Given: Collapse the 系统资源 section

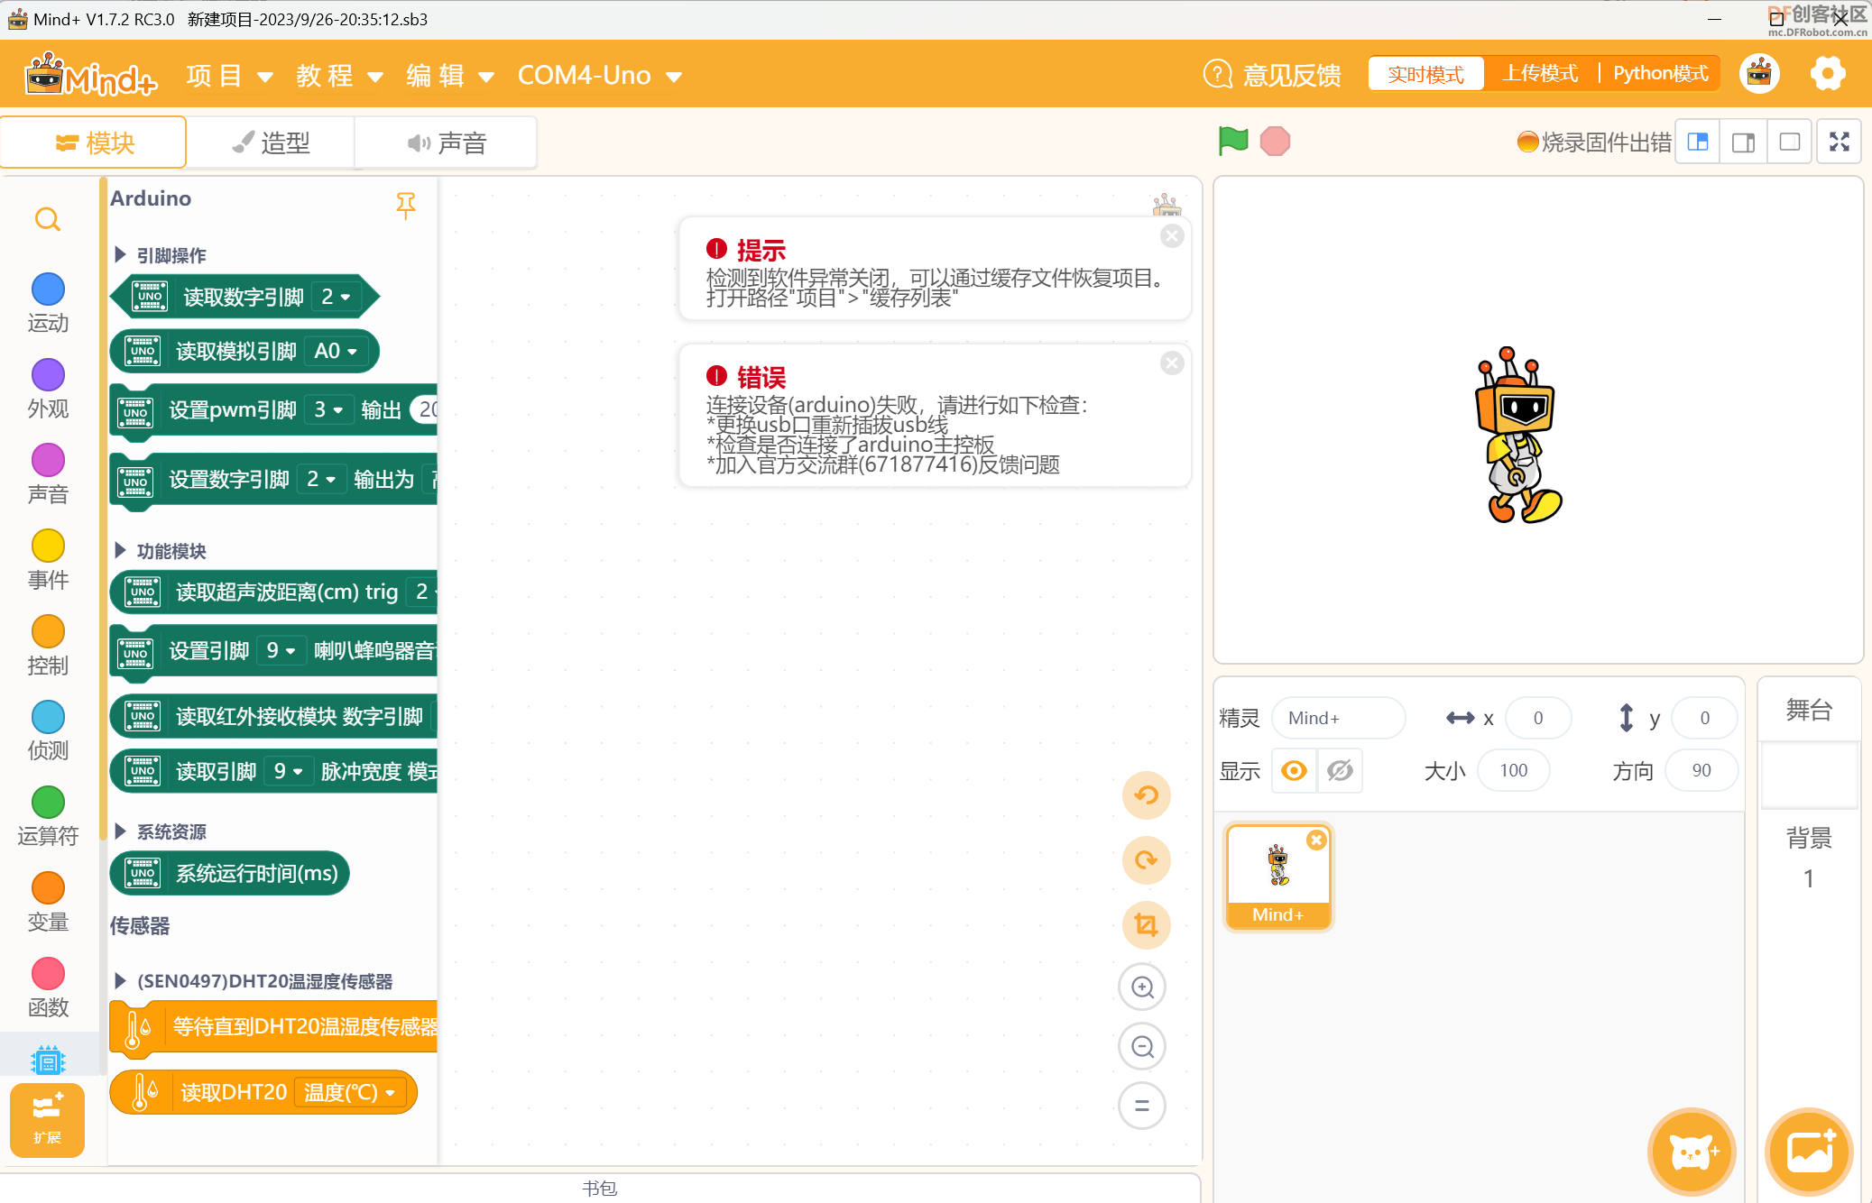Looking at the screenshot, I should pyautogui.click(x=120, y=831).
